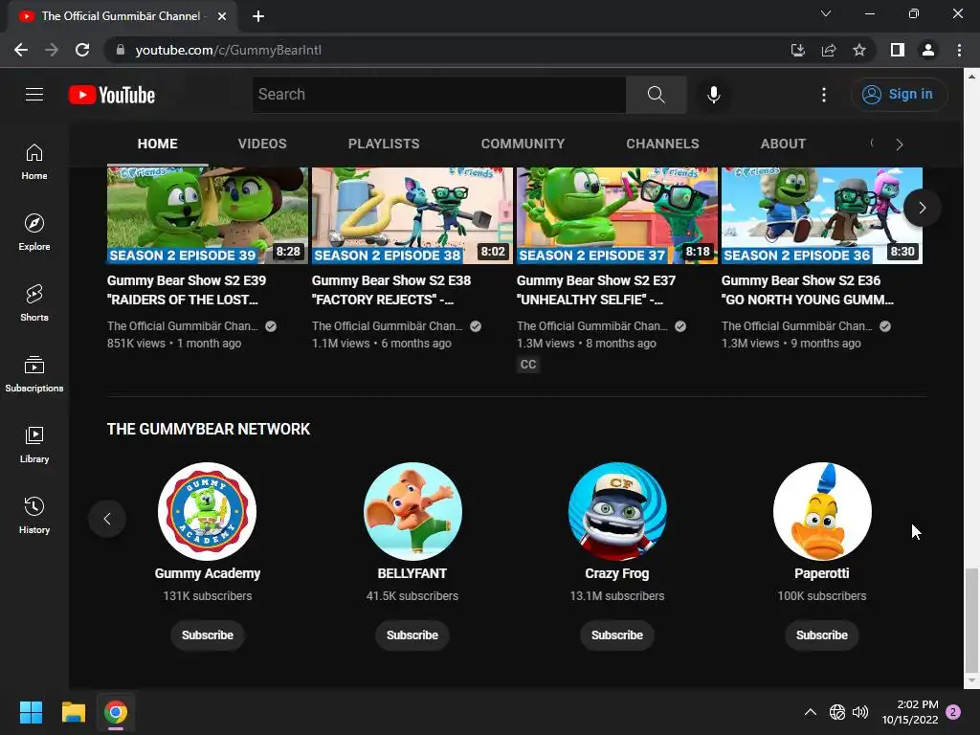Switch to the COMMUNITY tab
The image size is (980, 735).
coord(523,144)
